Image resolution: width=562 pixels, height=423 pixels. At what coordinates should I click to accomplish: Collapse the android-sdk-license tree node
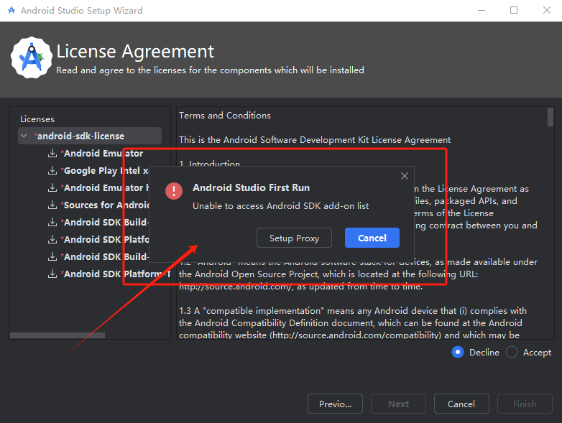click(x=24, y=136)
